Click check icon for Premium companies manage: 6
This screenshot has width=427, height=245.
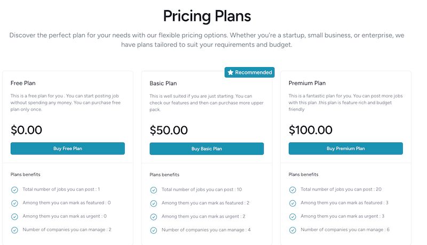(x=292, y=230)
